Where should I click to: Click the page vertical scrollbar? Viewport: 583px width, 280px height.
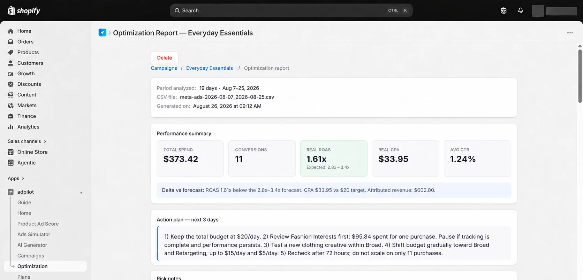[580, 76]
